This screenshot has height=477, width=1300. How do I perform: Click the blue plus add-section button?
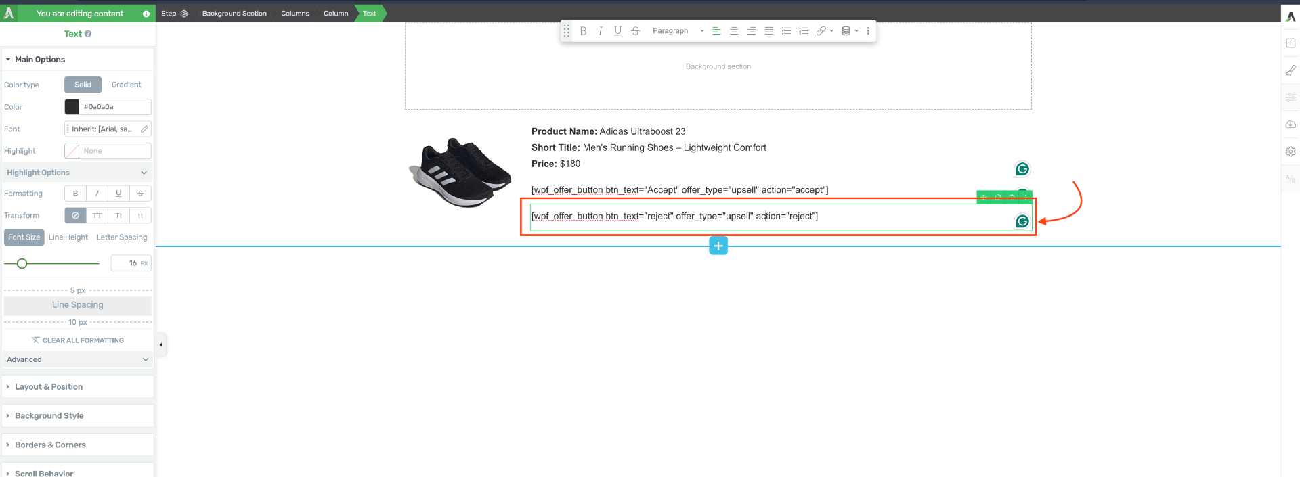pos(718,246)
